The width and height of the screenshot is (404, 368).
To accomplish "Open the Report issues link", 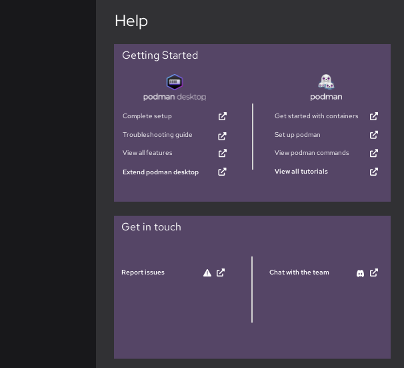I will pos(143,272).
